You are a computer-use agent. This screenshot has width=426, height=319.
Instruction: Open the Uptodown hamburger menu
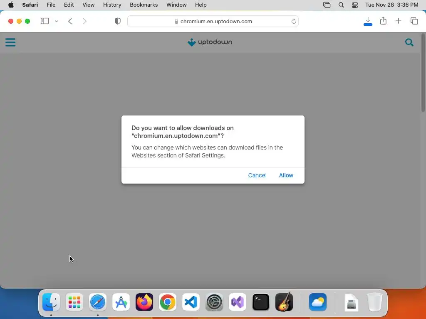[x=10, y=42]
